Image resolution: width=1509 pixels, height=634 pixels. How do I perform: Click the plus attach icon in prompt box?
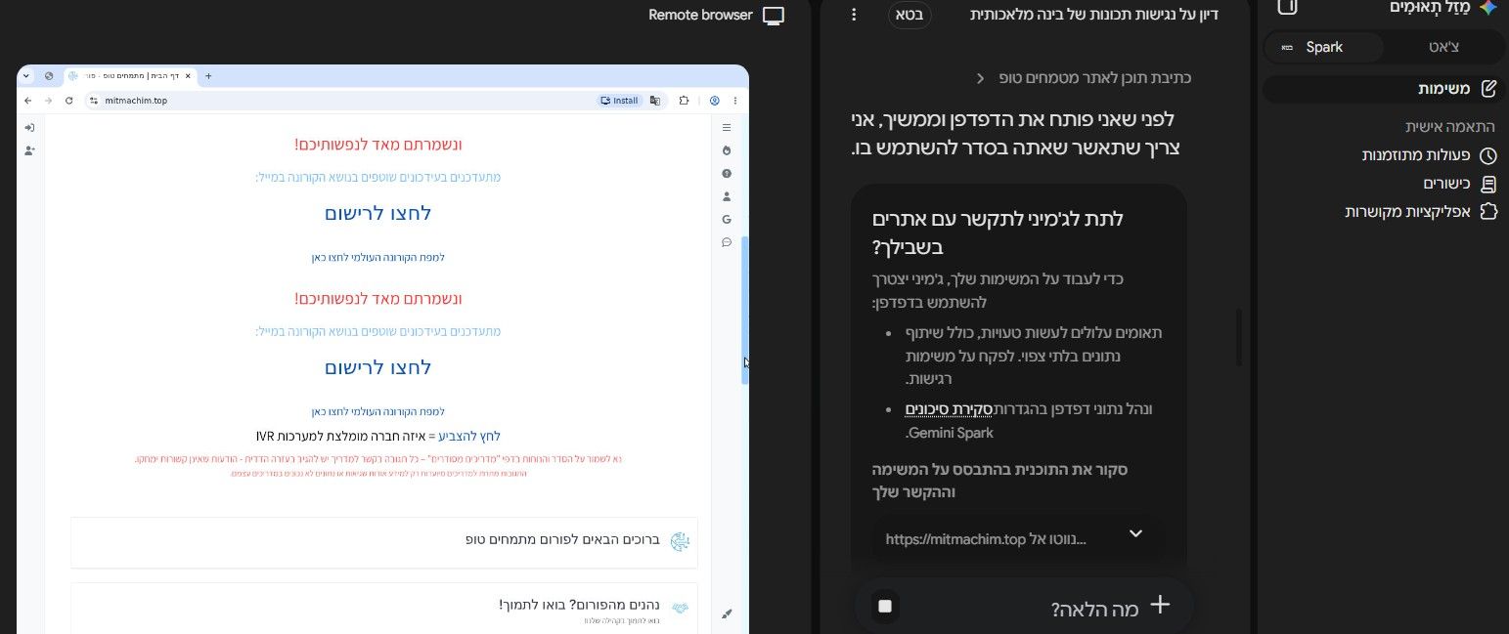tap(1160, 605)
